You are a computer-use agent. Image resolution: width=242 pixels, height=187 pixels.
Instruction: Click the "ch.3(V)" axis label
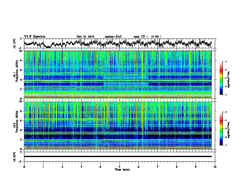pos(15,157)
